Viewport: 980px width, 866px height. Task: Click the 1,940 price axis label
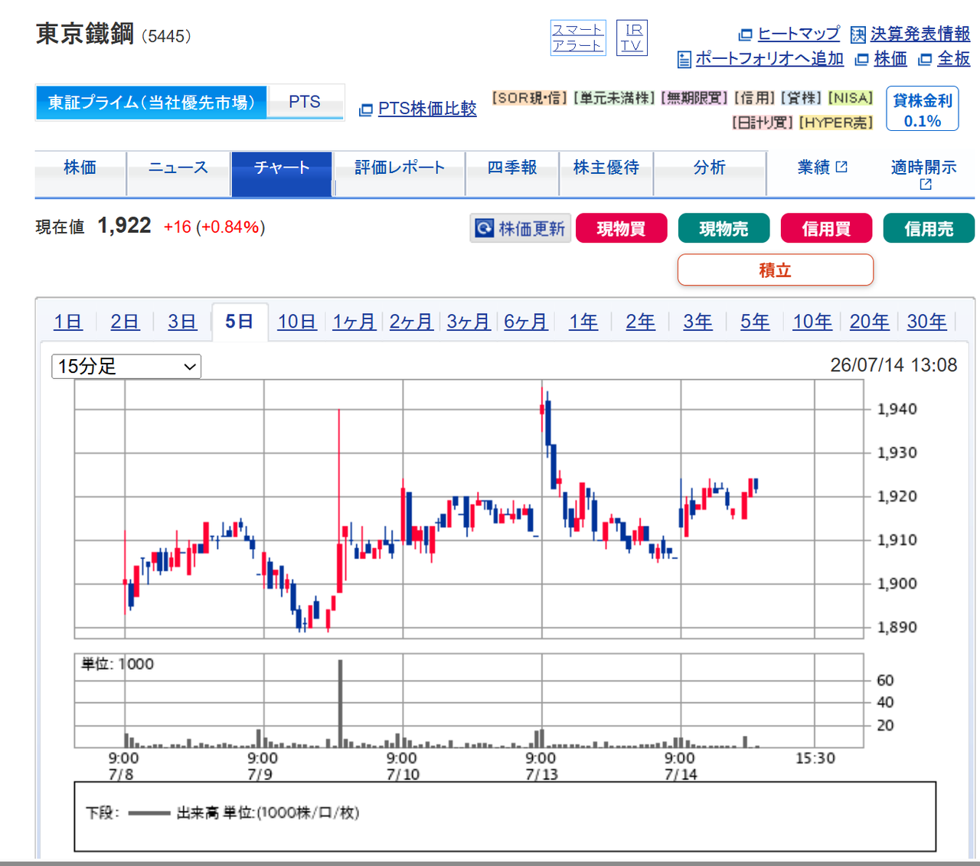tap(897, 410)
